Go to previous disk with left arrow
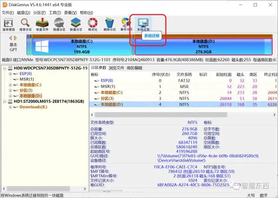Screen dimensions: 278x198 (10, 38)
